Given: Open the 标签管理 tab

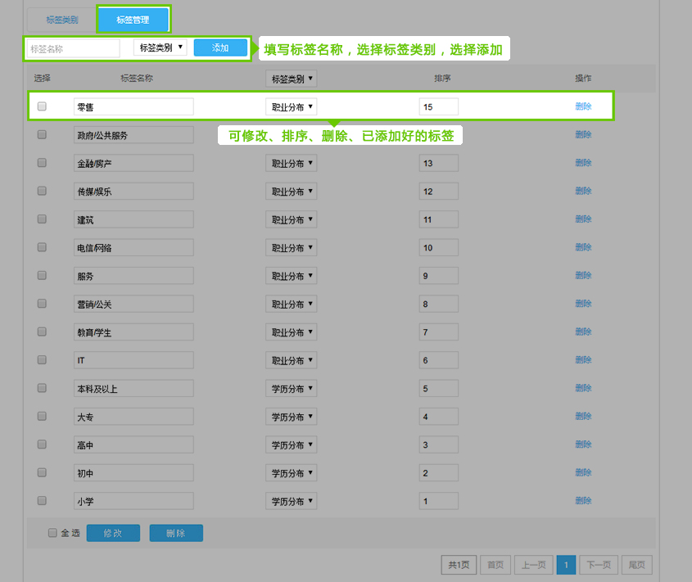Looking at the screenshot, I should pos(133,20).
